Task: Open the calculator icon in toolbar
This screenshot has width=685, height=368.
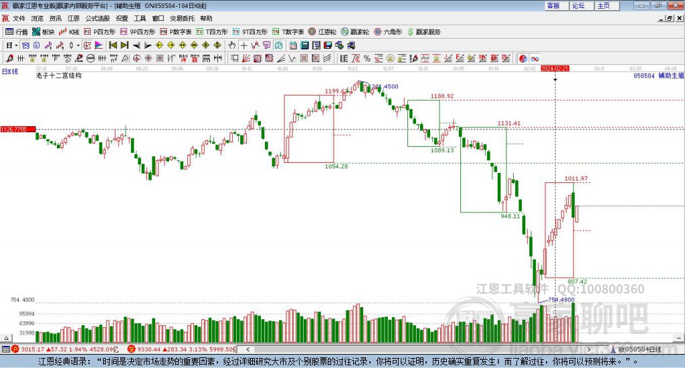Action: (x=304, y=45)
